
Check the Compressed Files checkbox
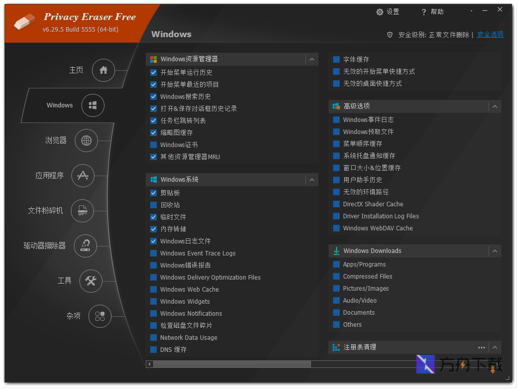(x=336, y=277)
